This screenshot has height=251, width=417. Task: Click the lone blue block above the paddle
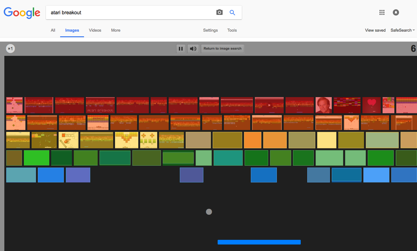(x=264, y=175)
